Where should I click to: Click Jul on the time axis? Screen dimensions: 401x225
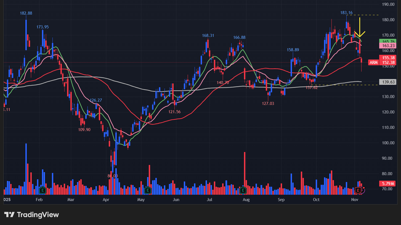click(x=209, y=199)
